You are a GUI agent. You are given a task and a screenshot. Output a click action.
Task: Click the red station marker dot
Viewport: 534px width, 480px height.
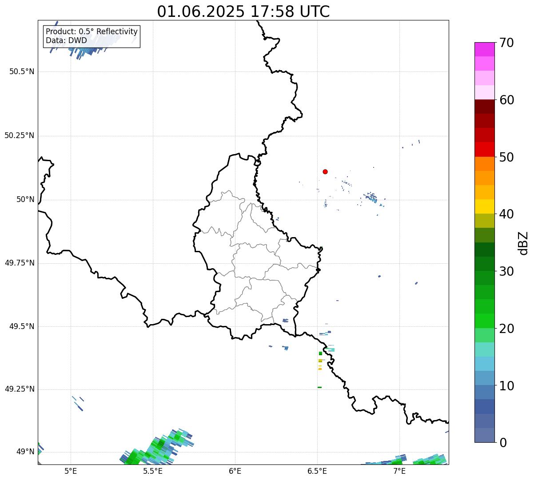[325, 172]
